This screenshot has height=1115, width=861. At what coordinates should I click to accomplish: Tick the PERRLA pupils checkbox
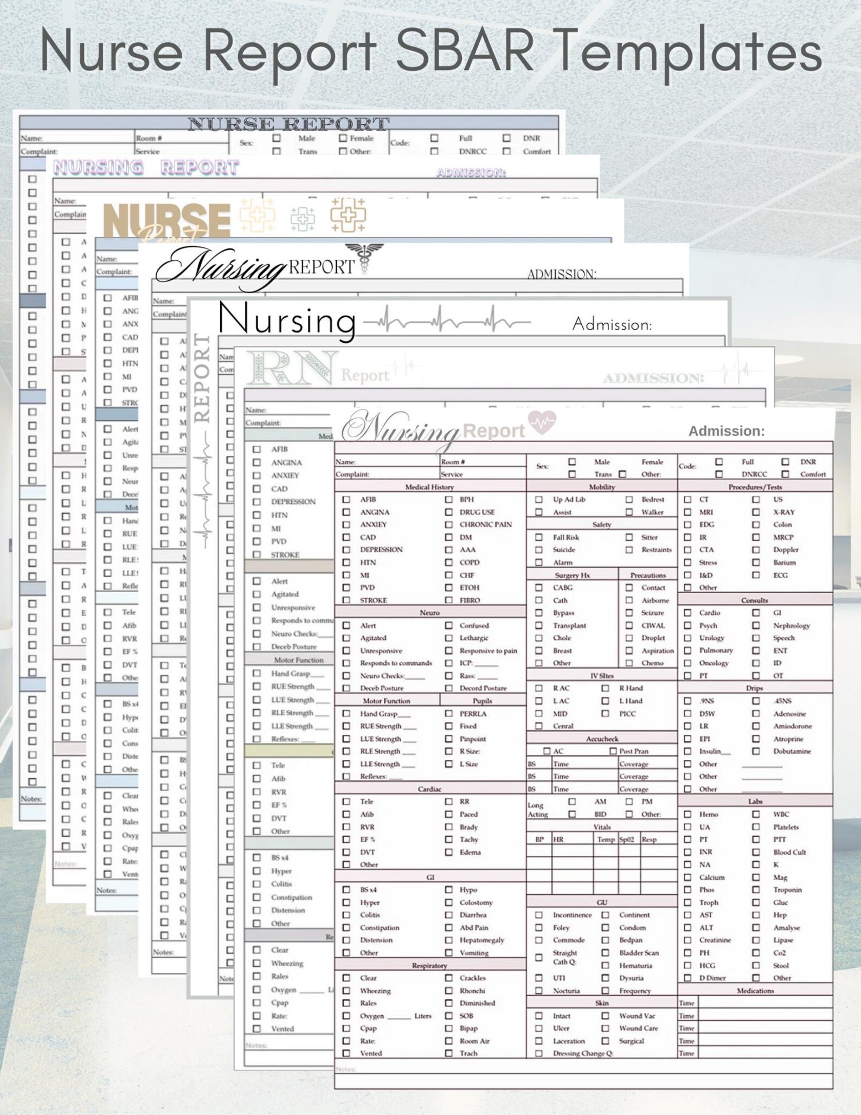click(449, 714)
